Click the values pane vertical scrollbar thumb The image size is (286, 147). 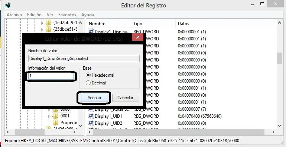[x=279, y=58]
